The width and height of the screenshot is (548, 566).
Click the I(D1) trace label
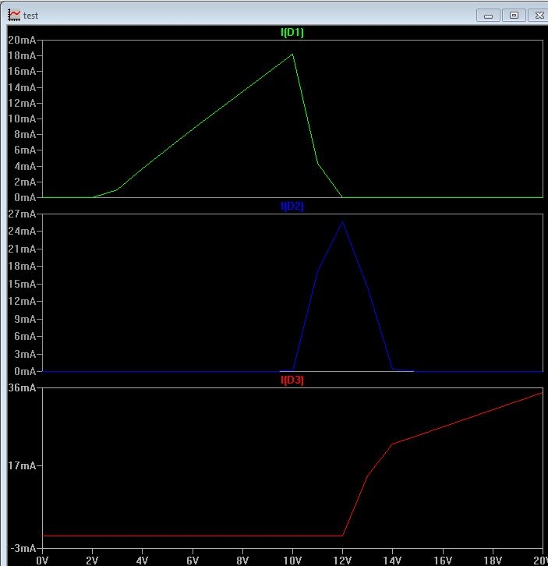[292, 33]
